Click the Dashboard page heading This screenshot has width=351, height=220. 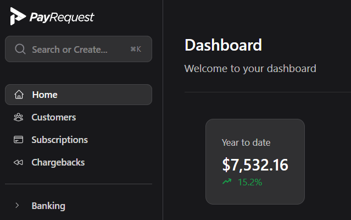(223, 45)
